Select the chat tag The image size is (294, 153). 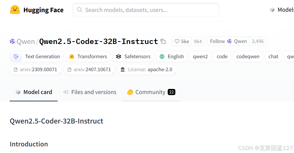(273, 56)
